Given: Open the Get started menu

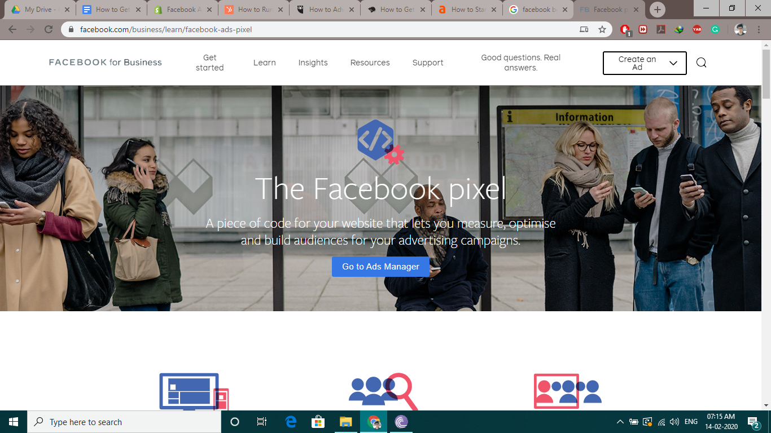Looking at the screenshot, I should click(x=210, y=63).
